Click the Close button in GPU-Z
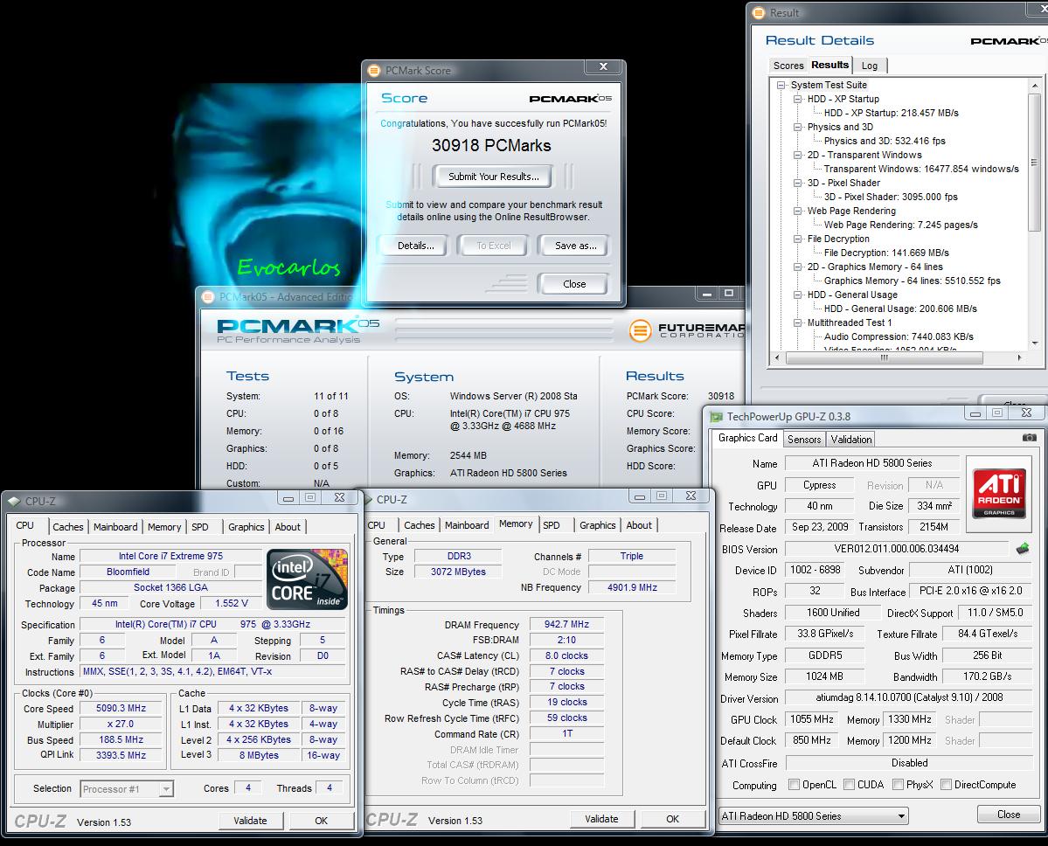Screen dimensions: 1048x846 click(1008, 815)
